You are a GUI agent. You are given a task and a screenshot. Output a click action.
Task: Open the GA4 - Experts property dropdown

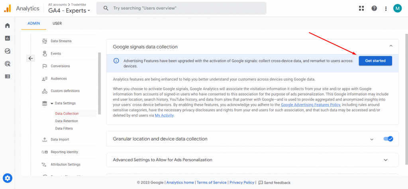(x=69, y=11)
